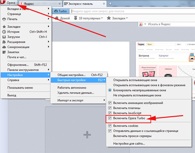Click the Turbo icon in address bar
This screenshot has width=195, height=153.
pos(59,11)
